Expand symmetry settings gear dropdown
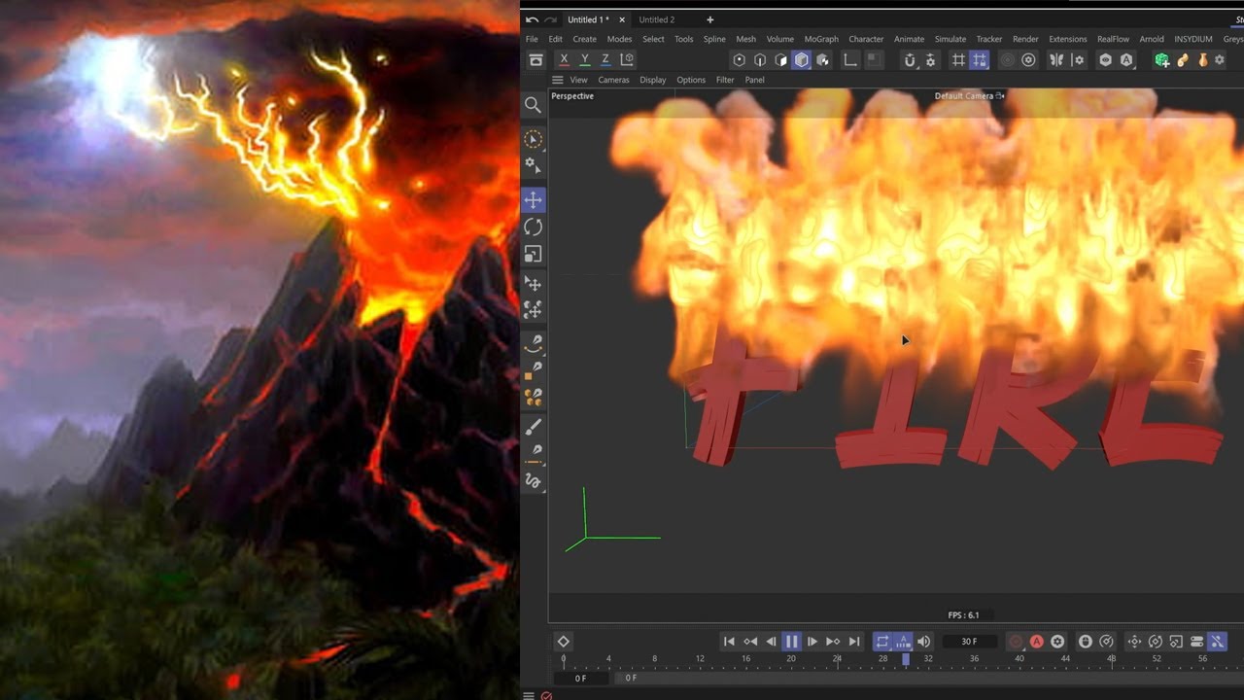1244x700 pixels. tap(1079, 60)
